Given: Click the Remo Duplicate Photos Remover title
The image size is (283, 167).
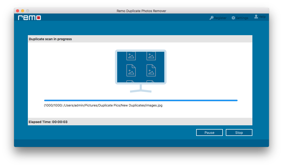Looking at the screenshot, I should pyautogui.click(x=141, y=11).
